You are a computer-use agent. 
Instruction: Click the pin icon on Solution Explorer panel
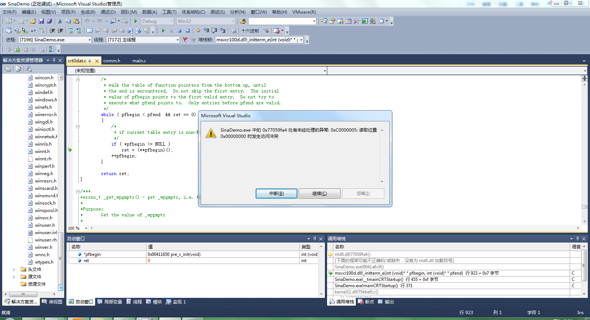[54, 60]
